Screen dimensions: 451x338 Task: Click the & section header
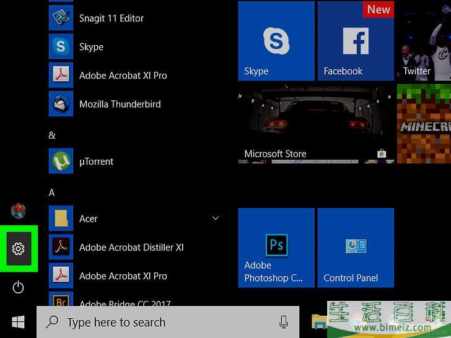52,135
